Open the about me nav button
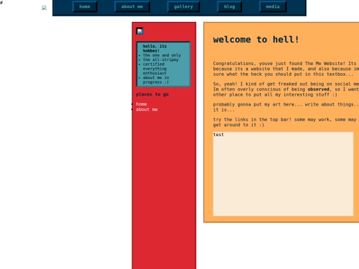Viewport: 359px width, 269px height. (132, 7)
